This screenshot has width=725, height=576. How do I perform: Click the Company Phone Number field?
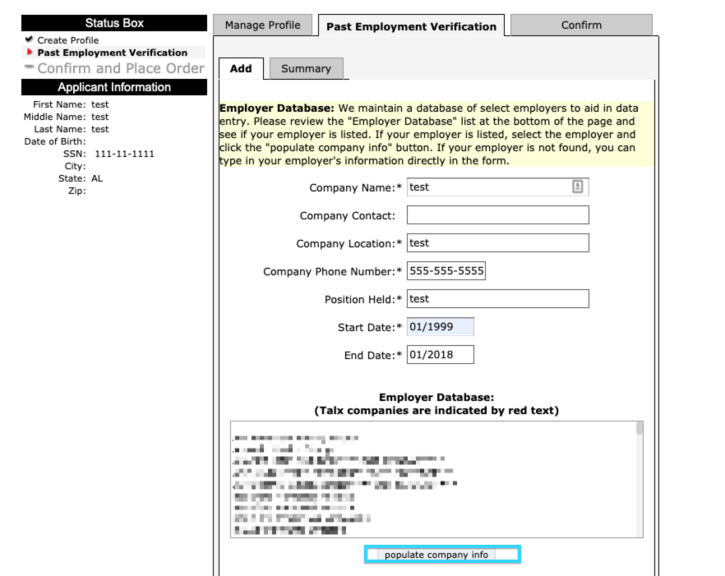(446, 271)
